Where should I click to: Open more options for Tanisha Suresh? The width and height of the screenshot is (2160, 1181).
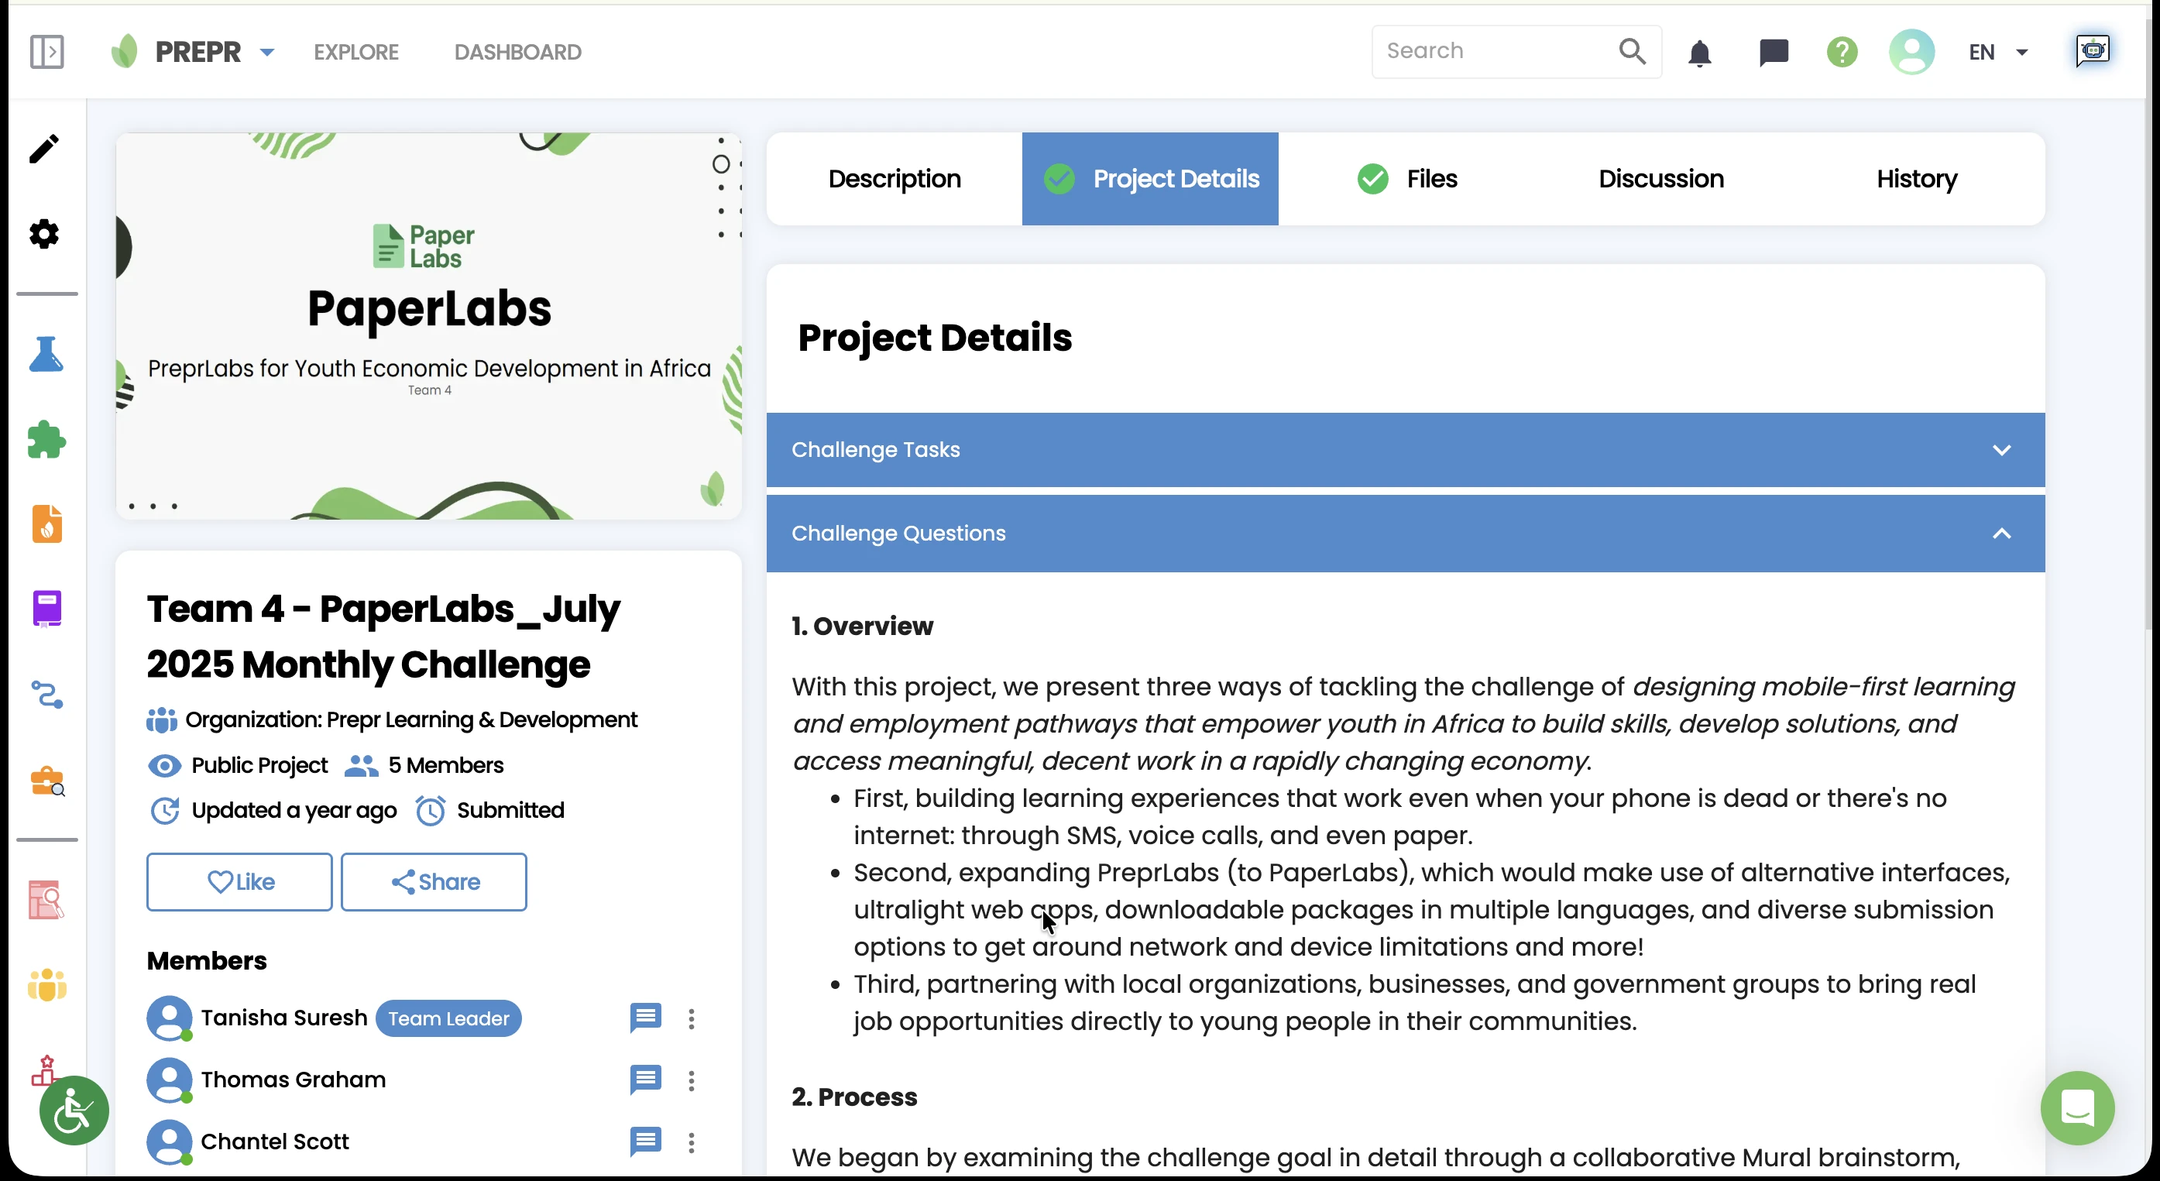692,1018
